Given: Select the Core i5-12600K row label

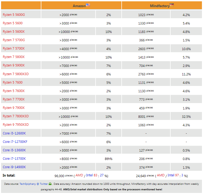Looking at the screenshot, I should 14,133.
